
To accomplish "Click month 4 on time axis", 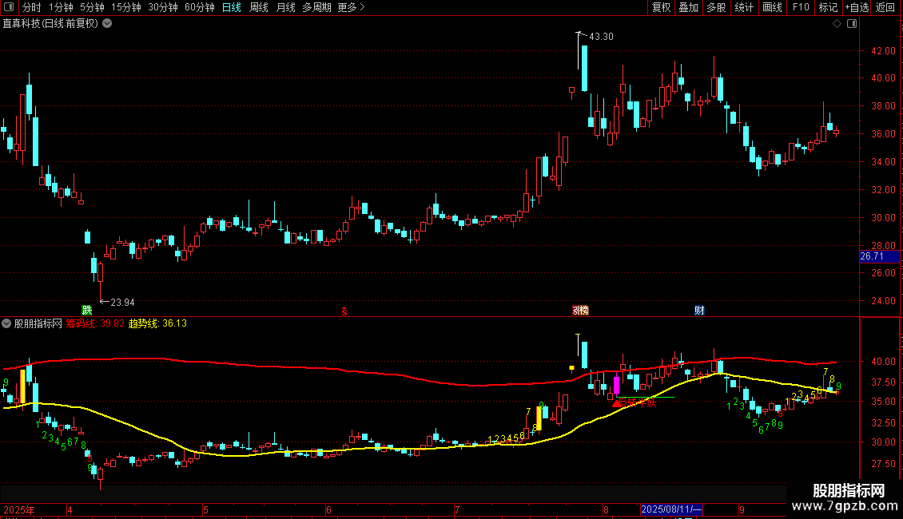I will pos(70,509).
